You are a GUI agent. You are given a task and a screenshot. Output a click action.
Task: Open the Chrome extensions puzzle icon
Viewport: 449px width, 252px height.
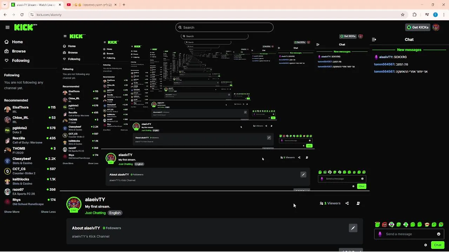tap(415, 15)
